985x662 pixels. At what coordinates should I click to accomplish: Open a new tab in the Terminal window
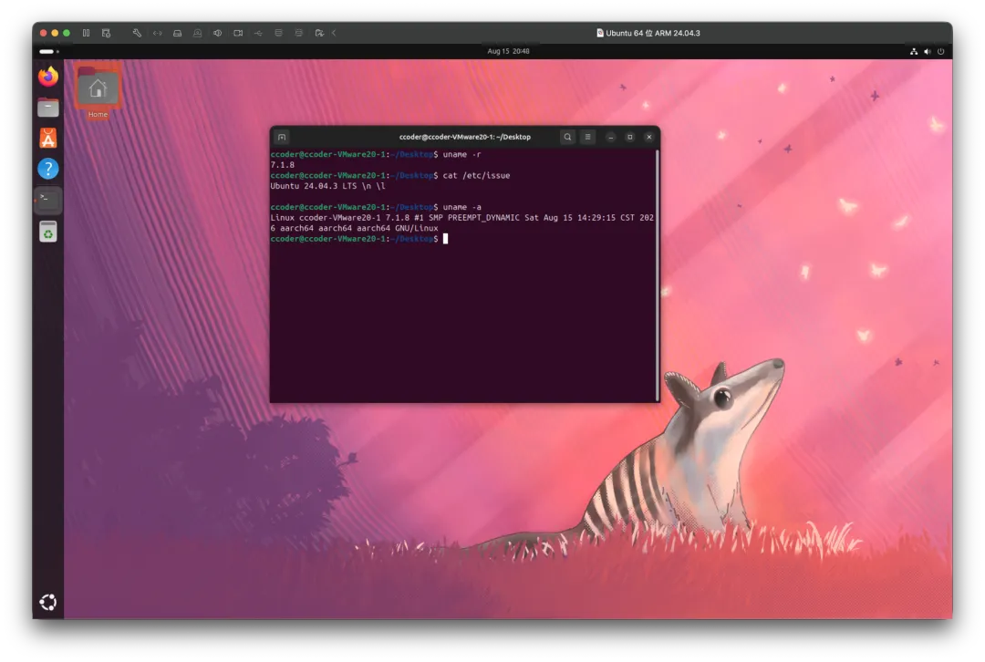282,137
